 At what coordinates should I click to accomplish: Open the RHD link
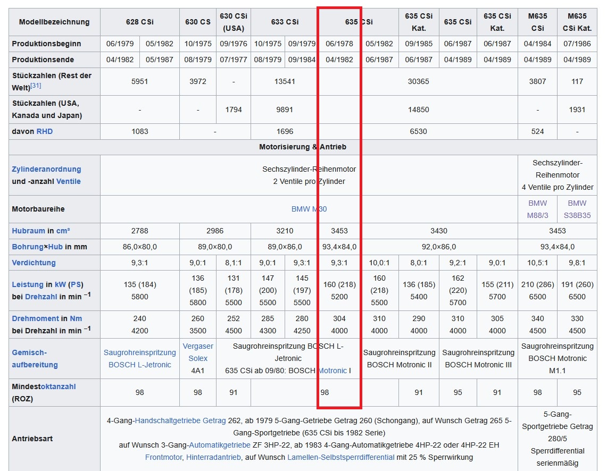click(x=44, y=131)
